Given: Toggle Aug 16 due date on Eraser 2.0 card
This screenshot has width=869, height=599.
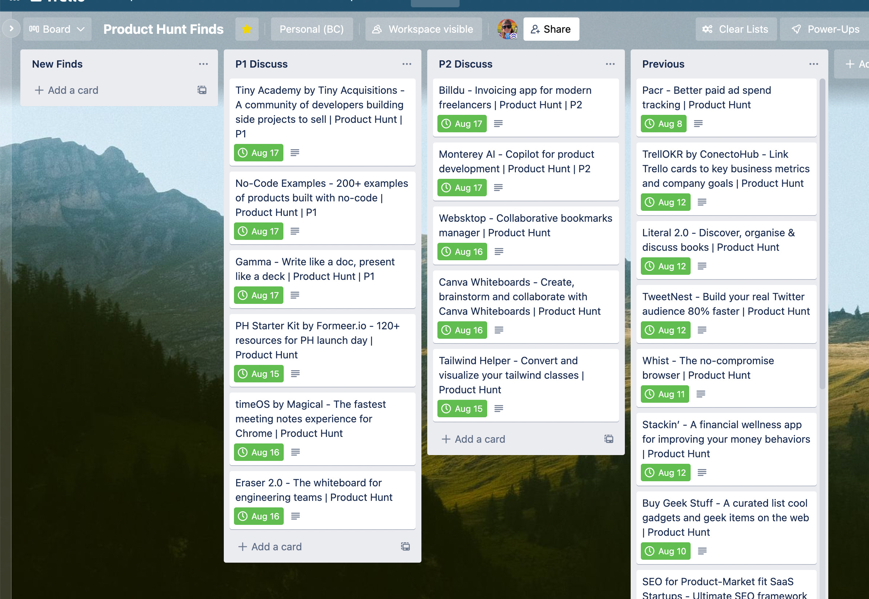Looking at the screenshot, I should tap(259, 516).
